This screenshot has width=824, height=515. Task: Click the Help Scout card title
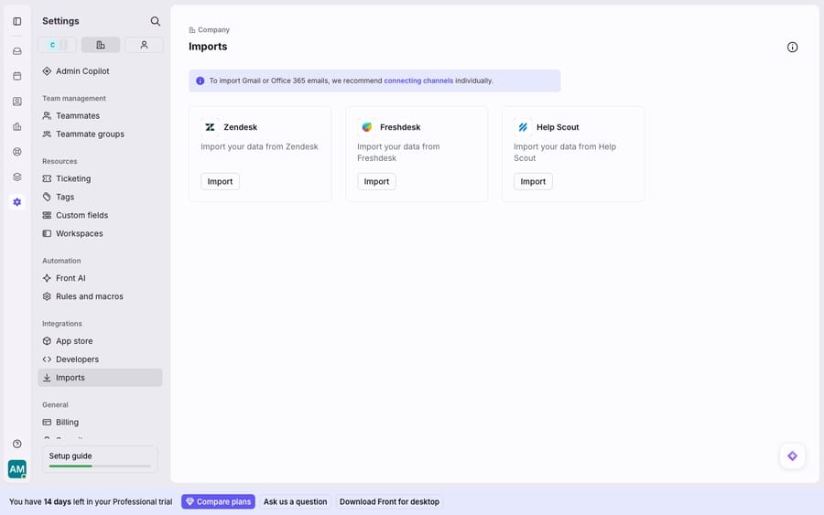(557, 127)
